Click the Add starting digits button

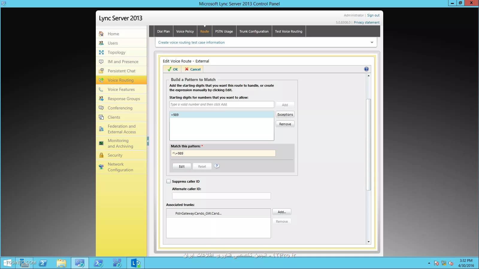click(x=285, y=105)
